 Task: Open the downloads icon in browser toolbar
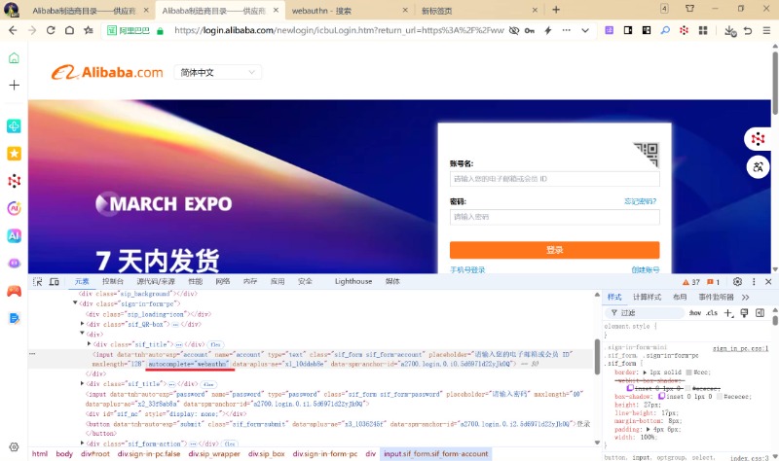(x=729, y=31)
